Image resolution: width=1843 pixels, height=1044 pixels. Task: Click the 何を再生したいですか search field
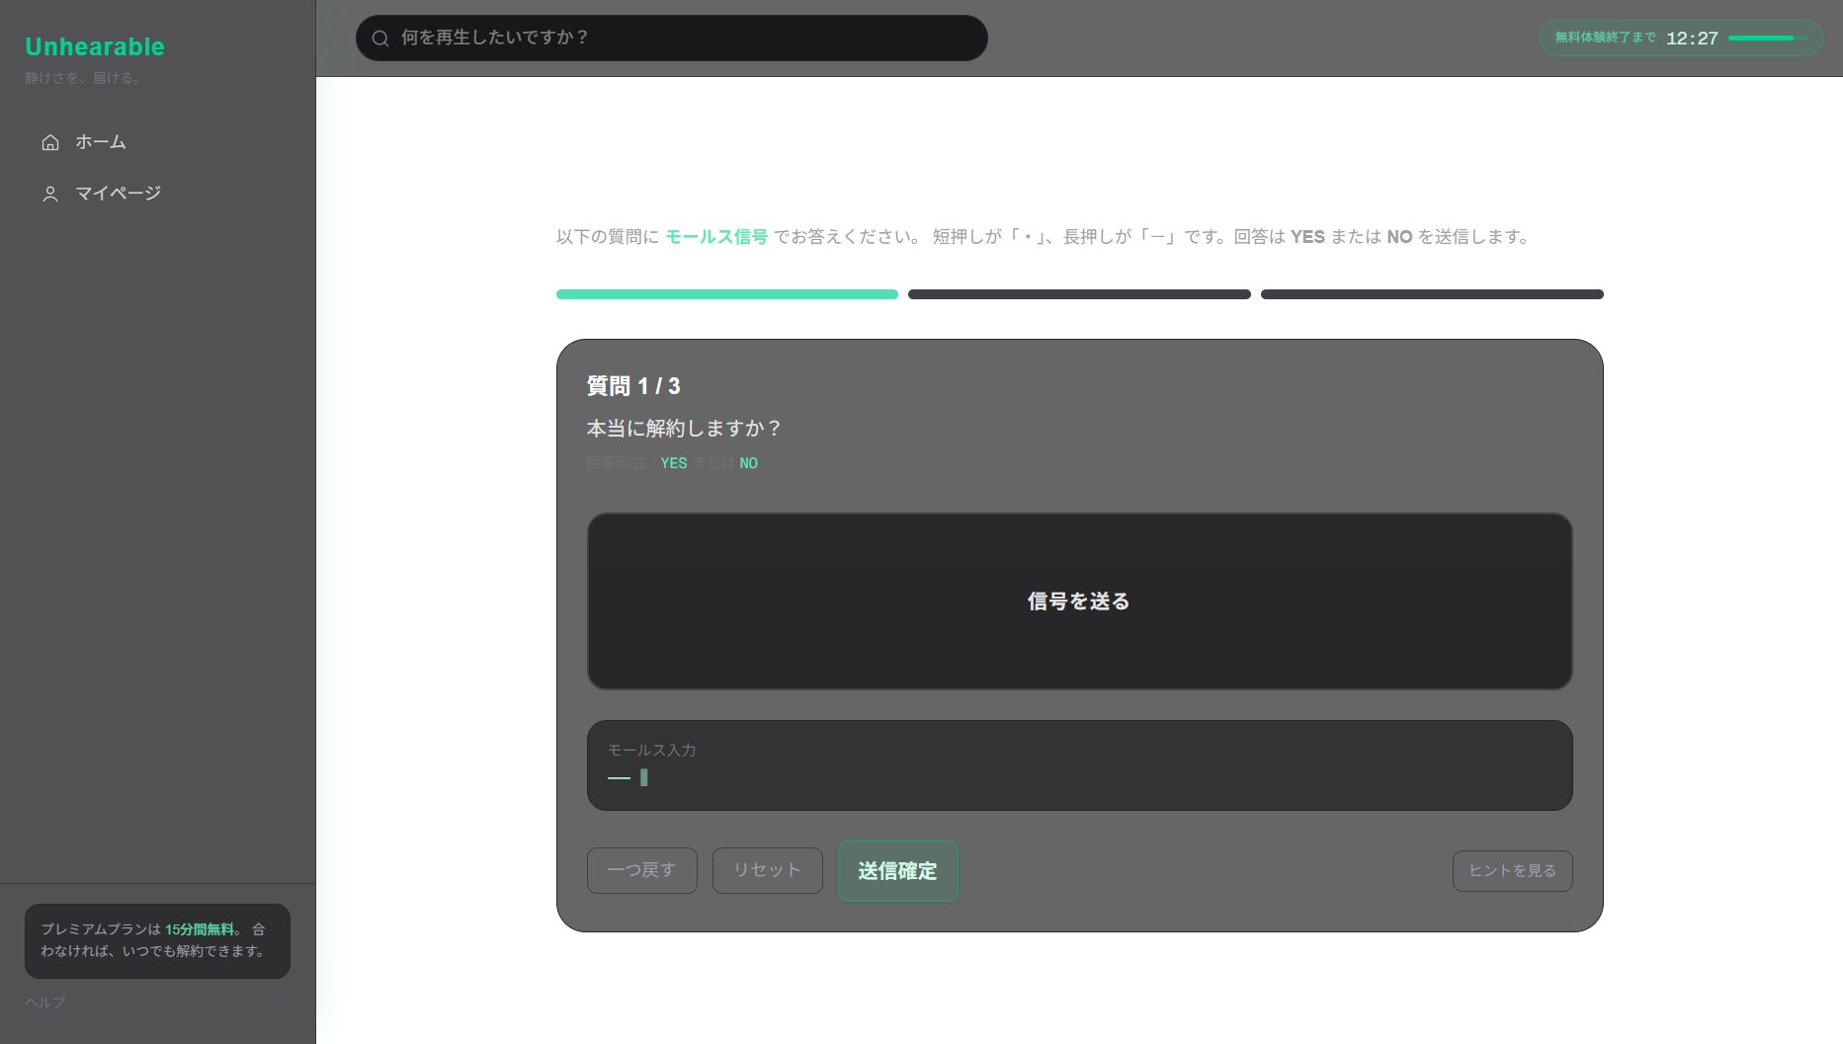point(672,38)
